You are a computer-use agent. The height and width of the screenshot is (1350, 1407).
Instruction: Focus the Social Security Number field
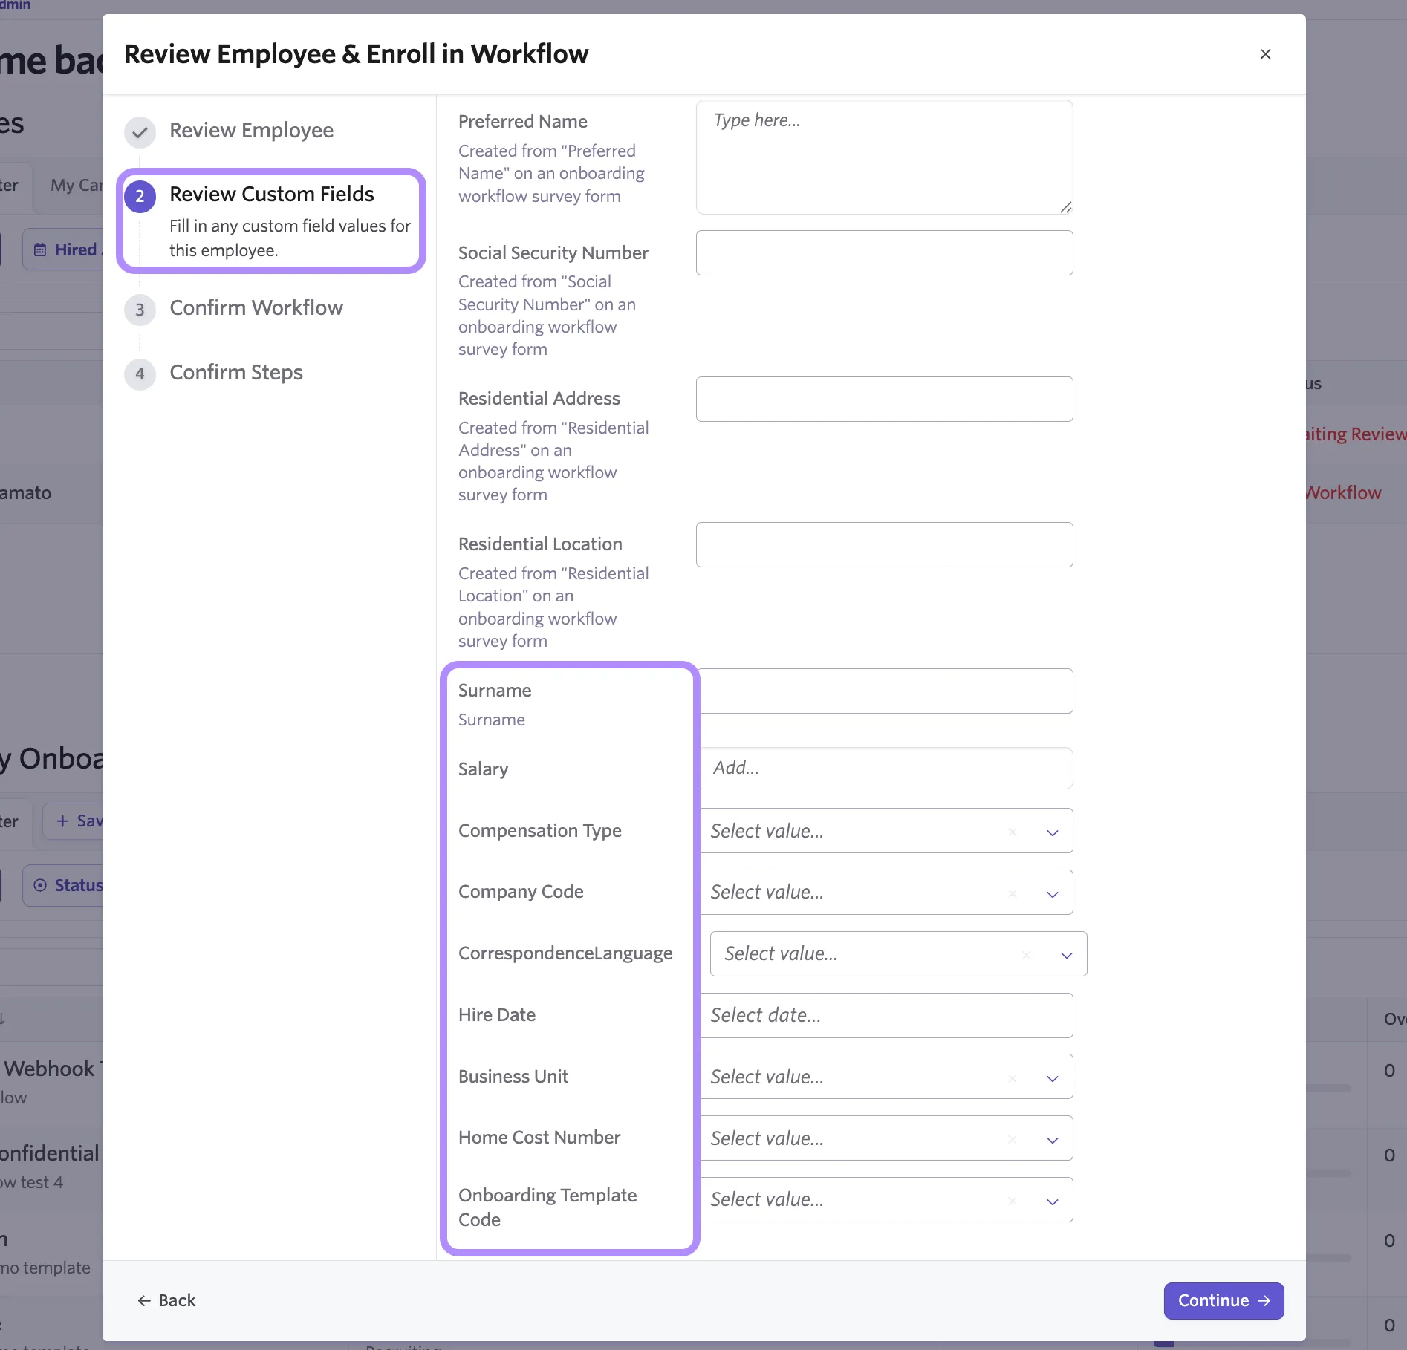[884, 252]
